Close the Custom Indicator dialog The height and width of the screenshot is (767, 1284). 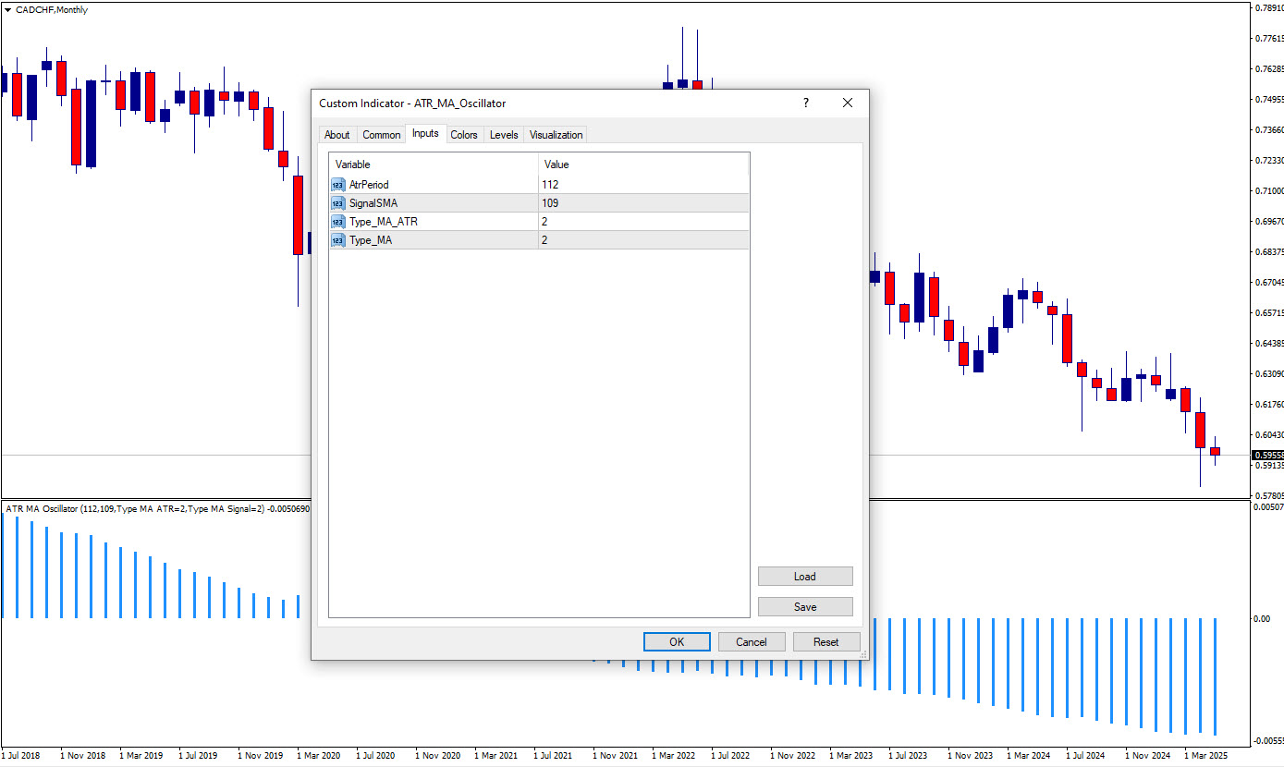(x=847, y=103)
